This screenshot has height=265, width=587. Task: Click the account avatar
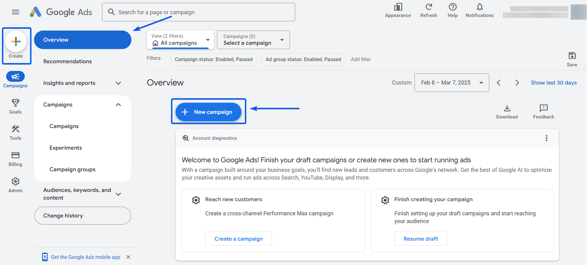click(x=578, y=12)
